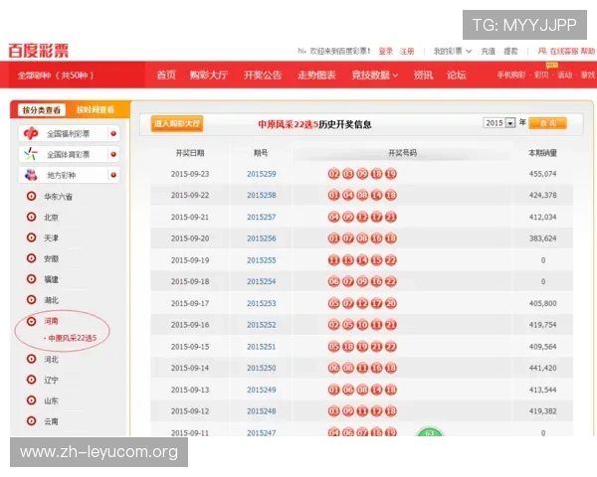The width and height of the screenshot is (597, 477).
Task: Toggle red dot beside 全国福利彩票
Action: [113, 133]
